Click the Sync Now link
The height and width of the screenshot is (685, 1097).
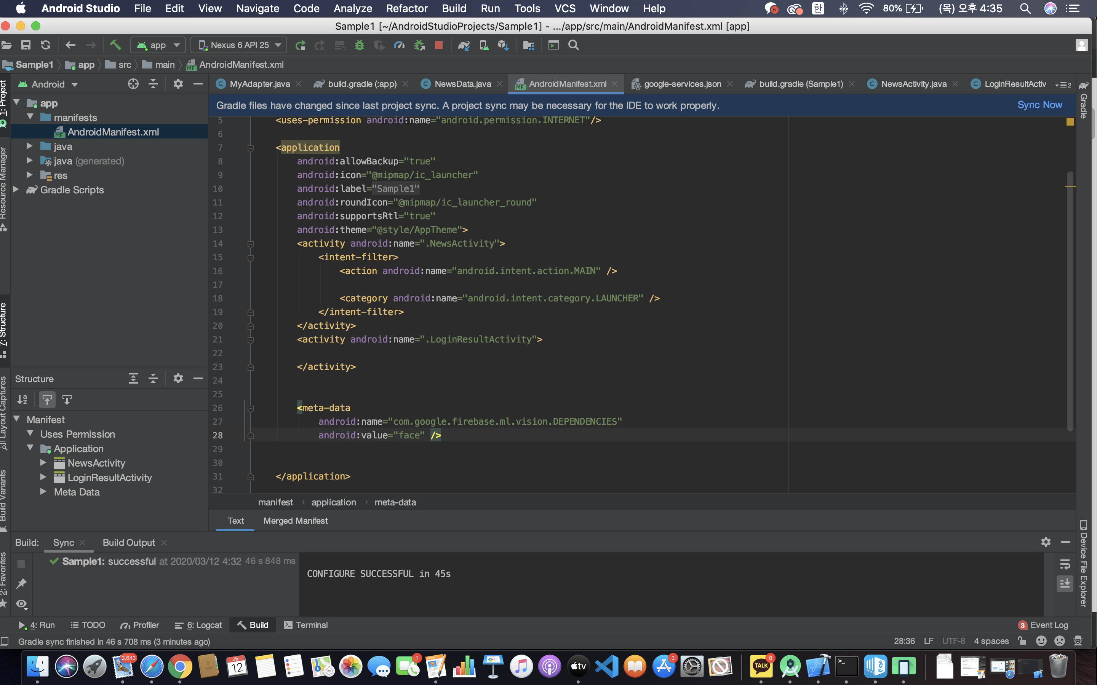(1039, 105)
